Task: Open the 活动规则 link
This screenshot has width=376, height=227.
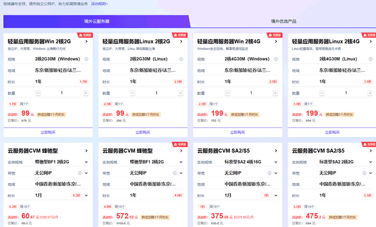Action: click(x=99, y=4)
